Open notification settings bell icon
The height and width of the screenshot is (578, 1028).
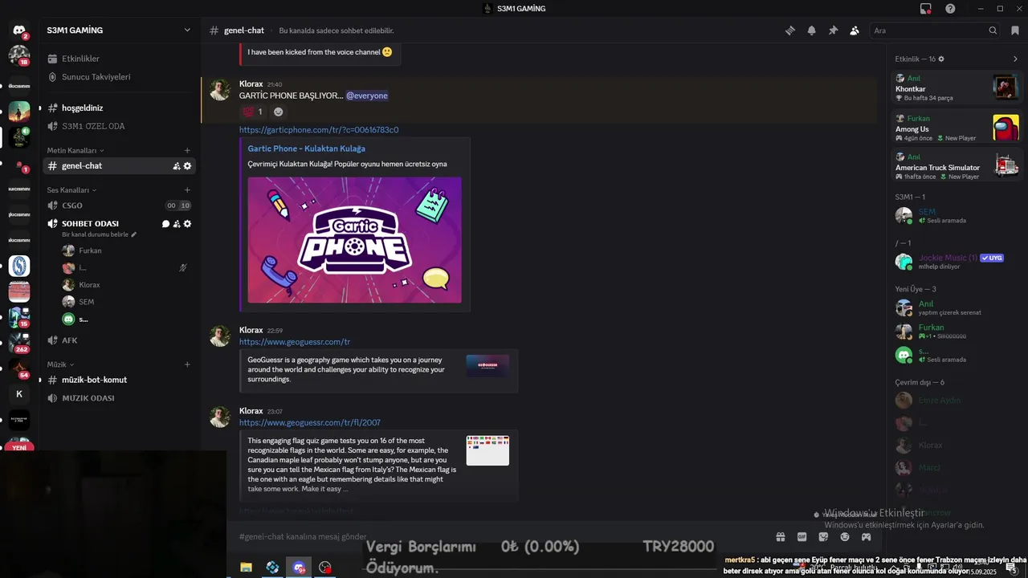pos(812,31)
